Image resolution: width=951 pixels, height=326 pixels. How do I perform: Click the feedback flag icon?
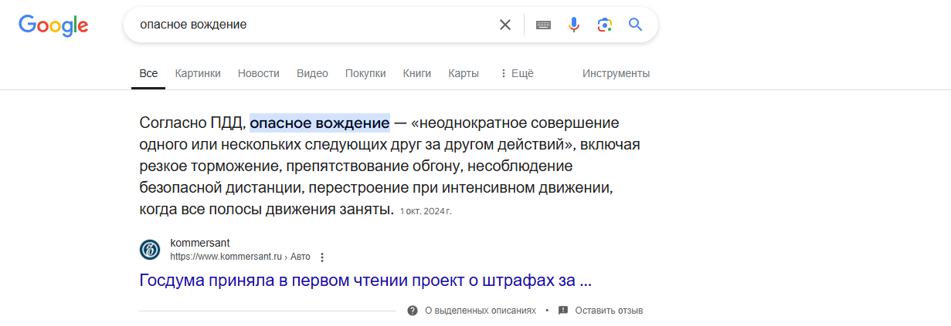[x=563, y=311]
